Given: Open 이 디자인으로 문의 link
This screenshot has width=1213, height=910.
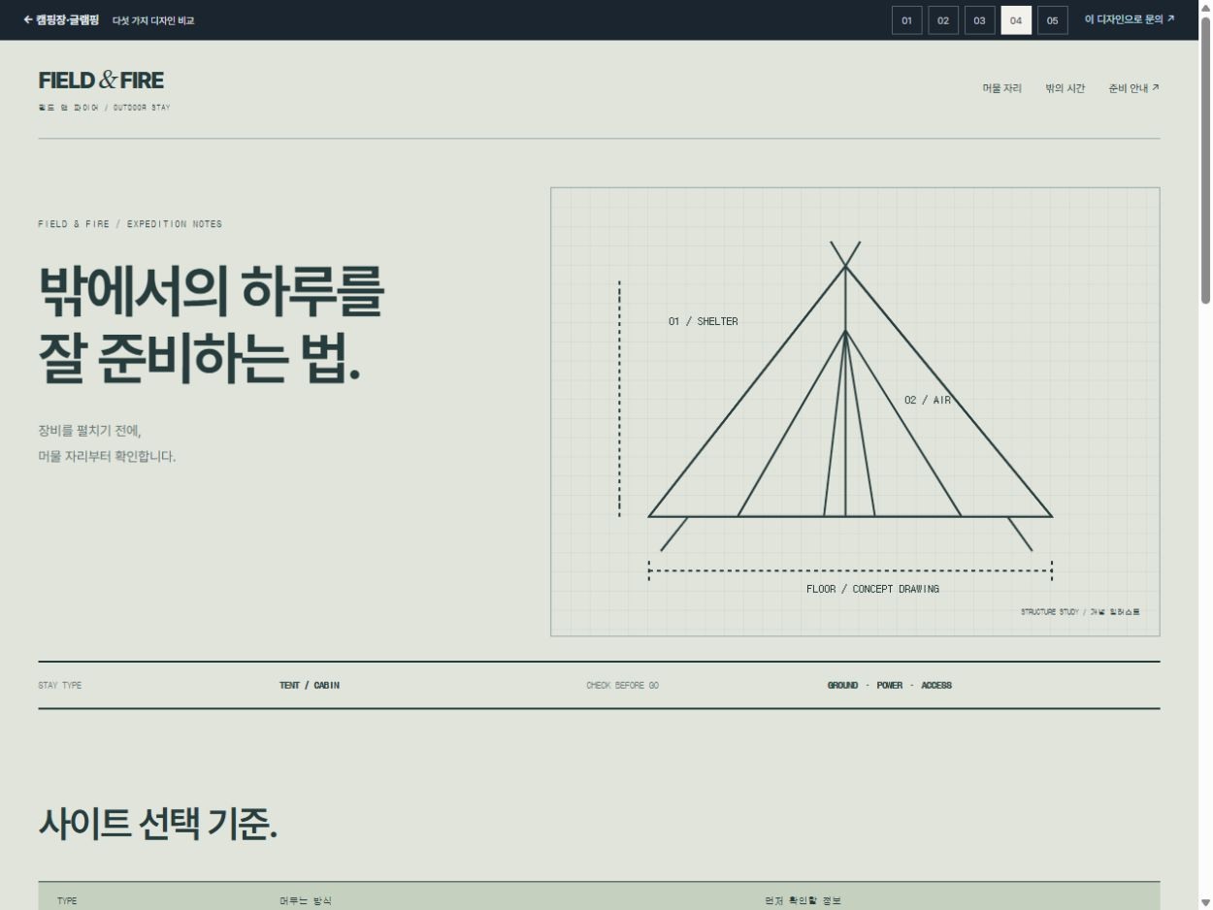Looking at the screenshot, I should pos(1130,19).
